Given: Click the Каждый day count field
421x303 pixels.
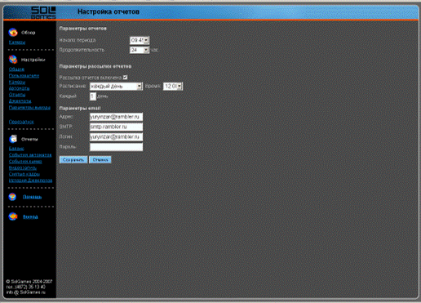Looking at the screenshot, I should (x=93, y=96).
